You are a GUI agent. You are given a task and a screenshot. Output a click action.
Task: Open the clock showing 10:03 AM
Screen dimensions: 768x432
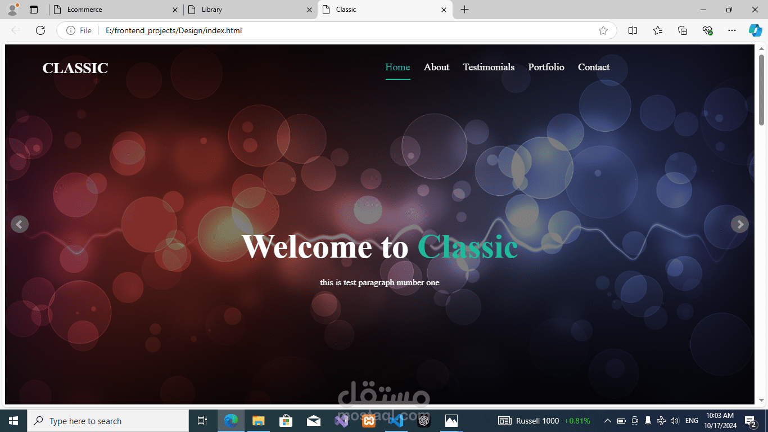[720, 421]
